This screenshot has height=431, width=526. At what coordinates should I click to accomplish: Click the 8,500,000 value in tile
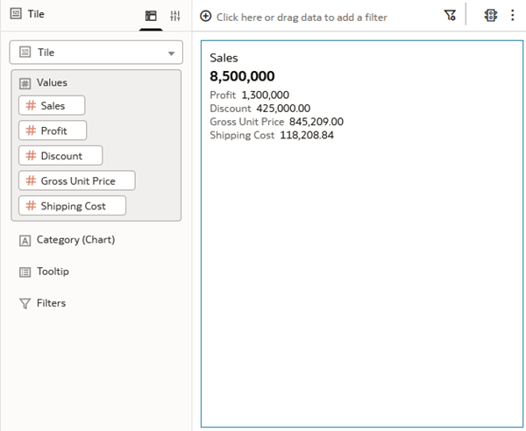click(242, 76)
